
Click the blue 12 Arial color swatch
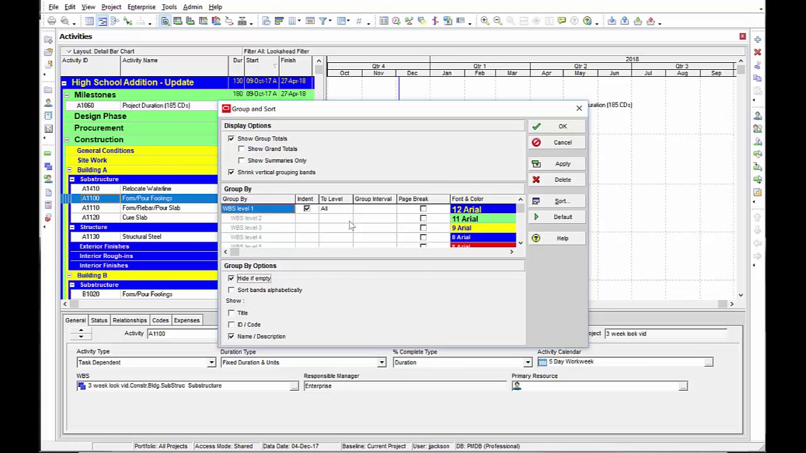[x=483, y=209]
